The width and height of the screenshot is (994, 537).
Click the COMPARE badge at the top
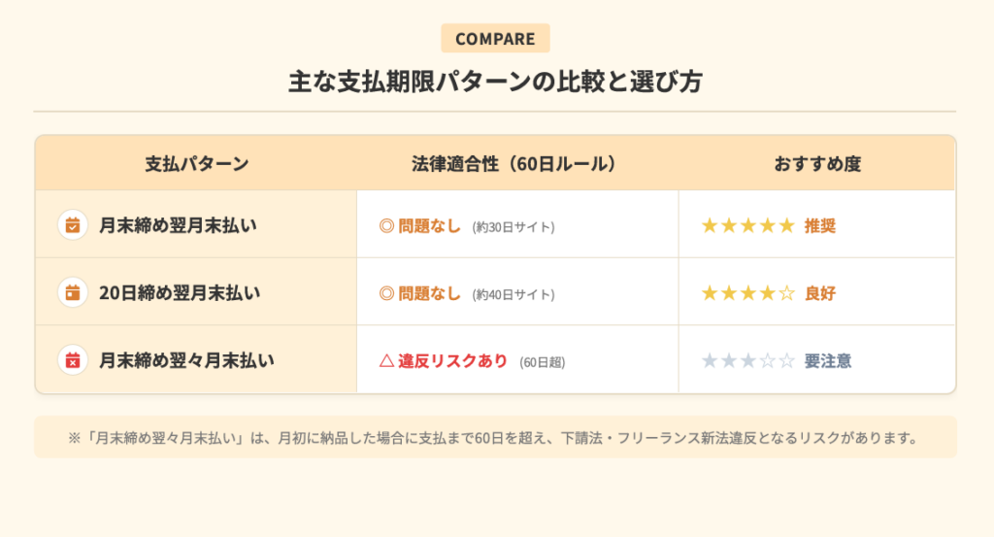(x=495, y=39)
